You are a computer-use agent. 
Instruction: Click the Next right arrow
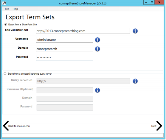159,126
